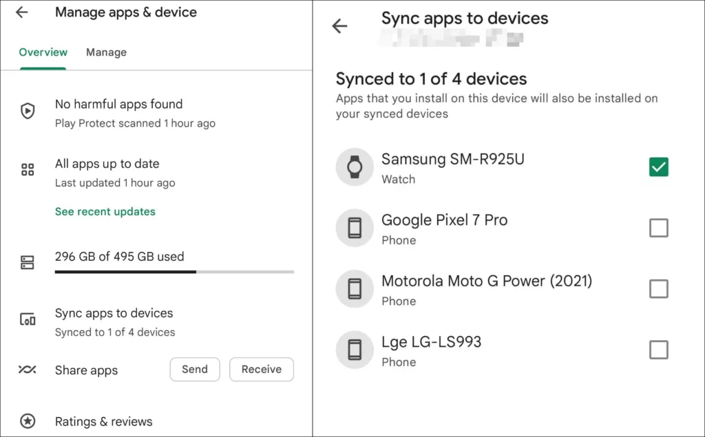Click Play Protect scanned 1 hour ago text
The width and height of the screenshot is (705, 437).
pyautogui.click(x=135, y=123)
